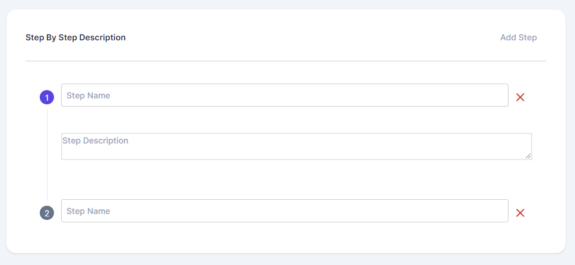
Task: Remove step 2 with its red X
Action: tap(520, 213)
